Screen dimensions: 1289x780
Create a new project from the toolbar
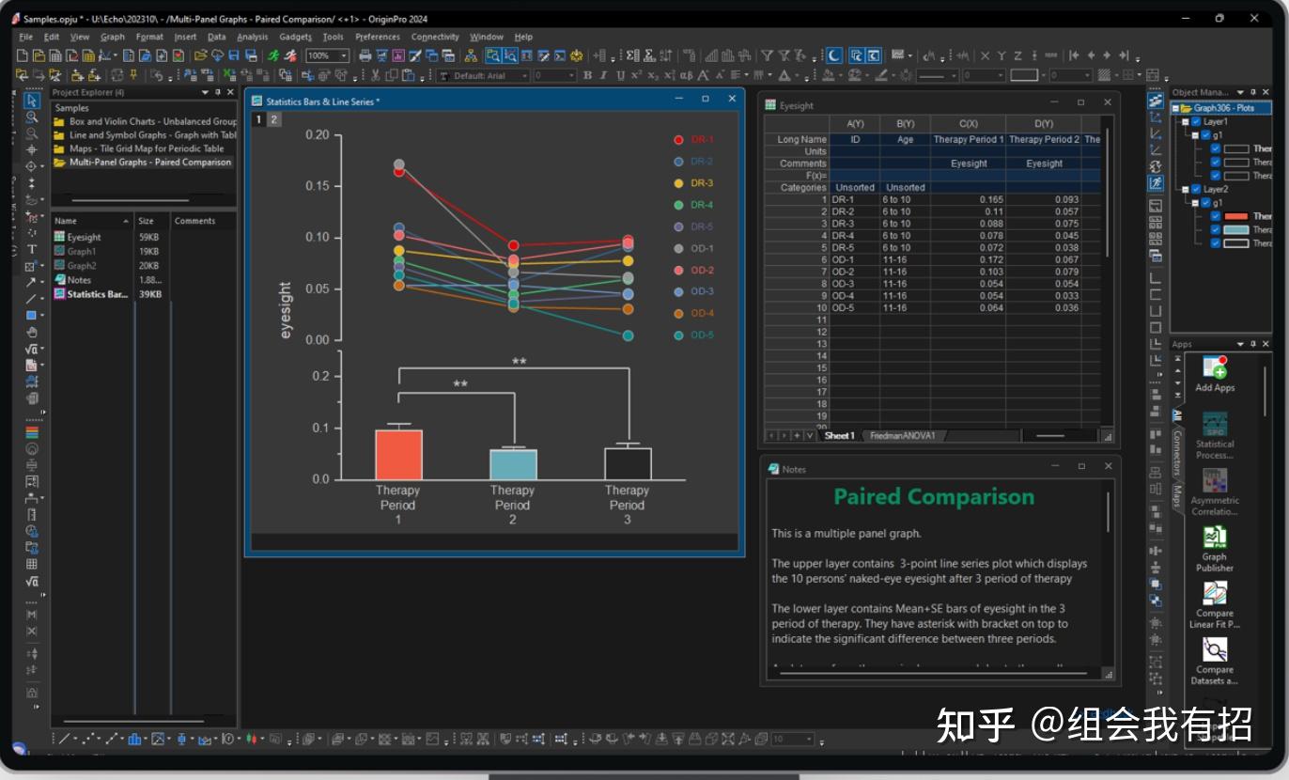[23, 55]
